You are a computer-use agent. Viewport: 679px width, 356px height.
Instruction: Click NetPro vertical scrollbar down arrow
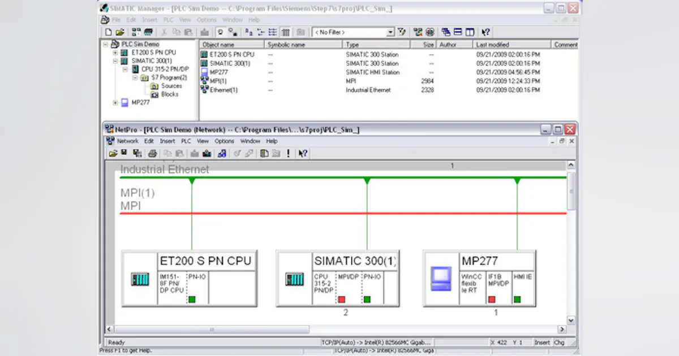coord(570,320)
